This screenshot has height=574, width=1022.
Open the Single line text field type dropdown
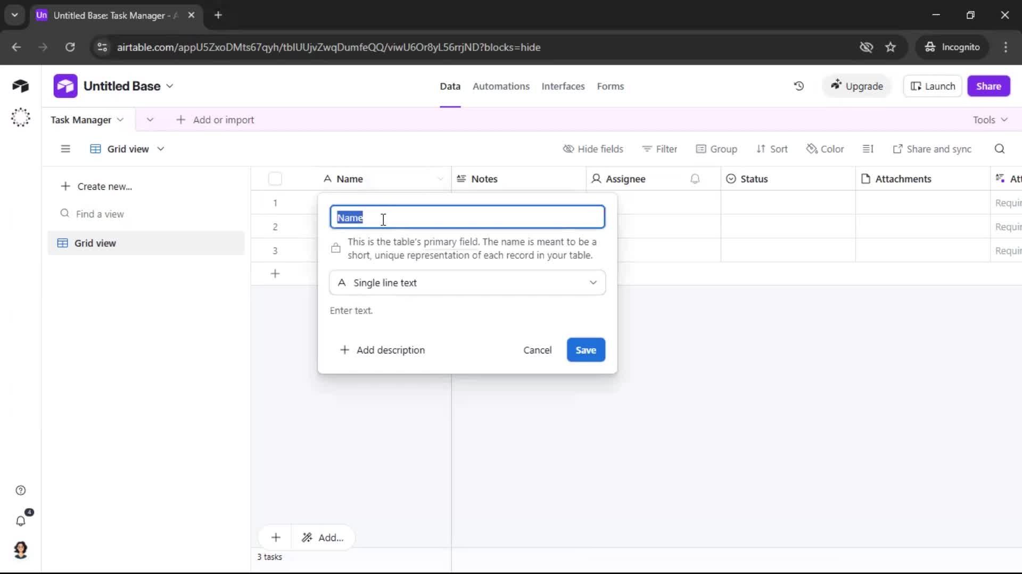(x=467, y=283)
